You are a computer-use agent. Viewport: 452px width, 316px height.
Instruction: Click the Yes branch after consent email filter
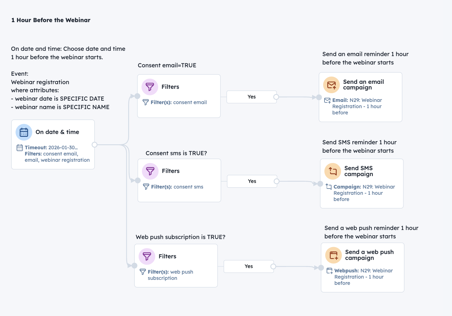tap(251, 97)
